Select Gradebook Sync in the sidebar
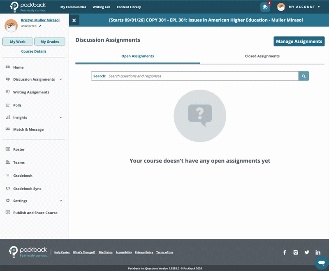Screen dimensions: 329x271 click(27, 189)
